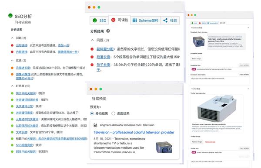The image size is (261, 168).
Task: Open the 简介中的关键词 link
Action: 26,93
